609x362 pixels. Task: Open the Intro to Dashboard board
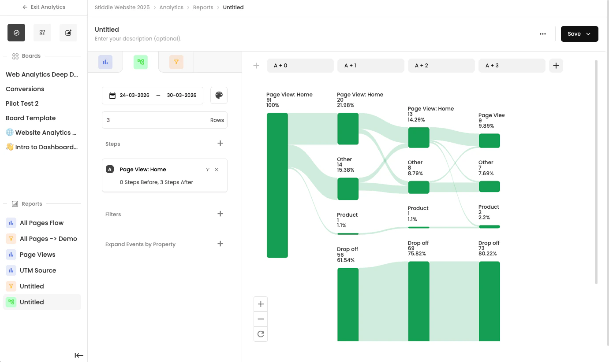point(42,147)
